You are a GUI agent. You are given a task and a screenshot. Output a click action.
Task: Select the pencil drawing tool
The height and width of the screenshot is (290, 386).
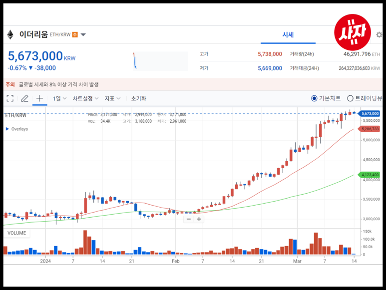point(24,98)
